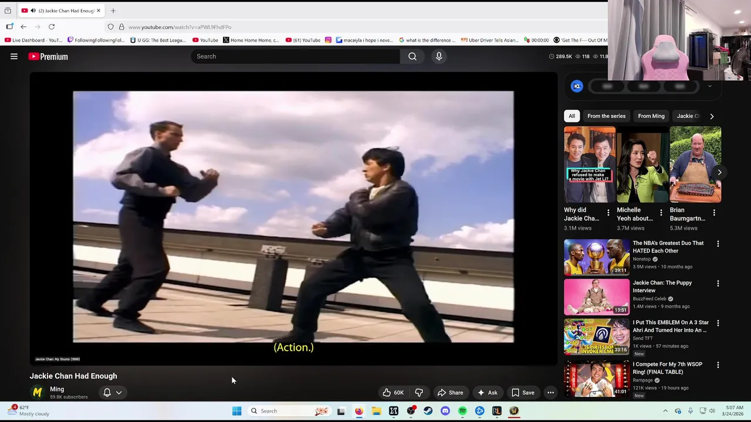The width and height of the screenshot is (751, 422).
Task: Open Live Dashboard bookmark
Action: 33,40
